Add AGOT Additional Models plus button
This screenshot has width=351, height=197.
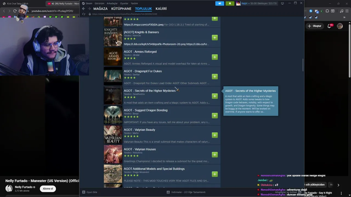(215, 174)
